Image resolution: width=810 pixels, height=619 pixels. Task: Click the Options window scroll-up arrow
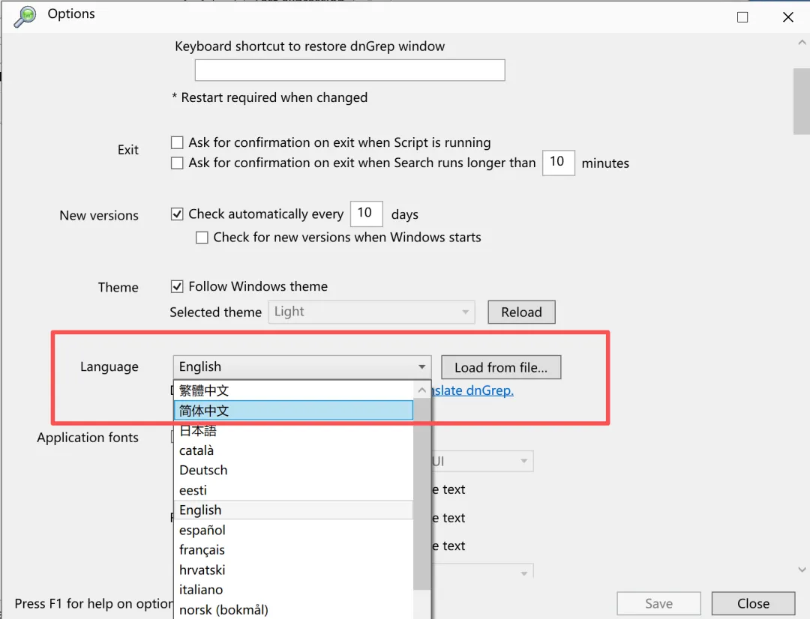(x=802, y=42)
